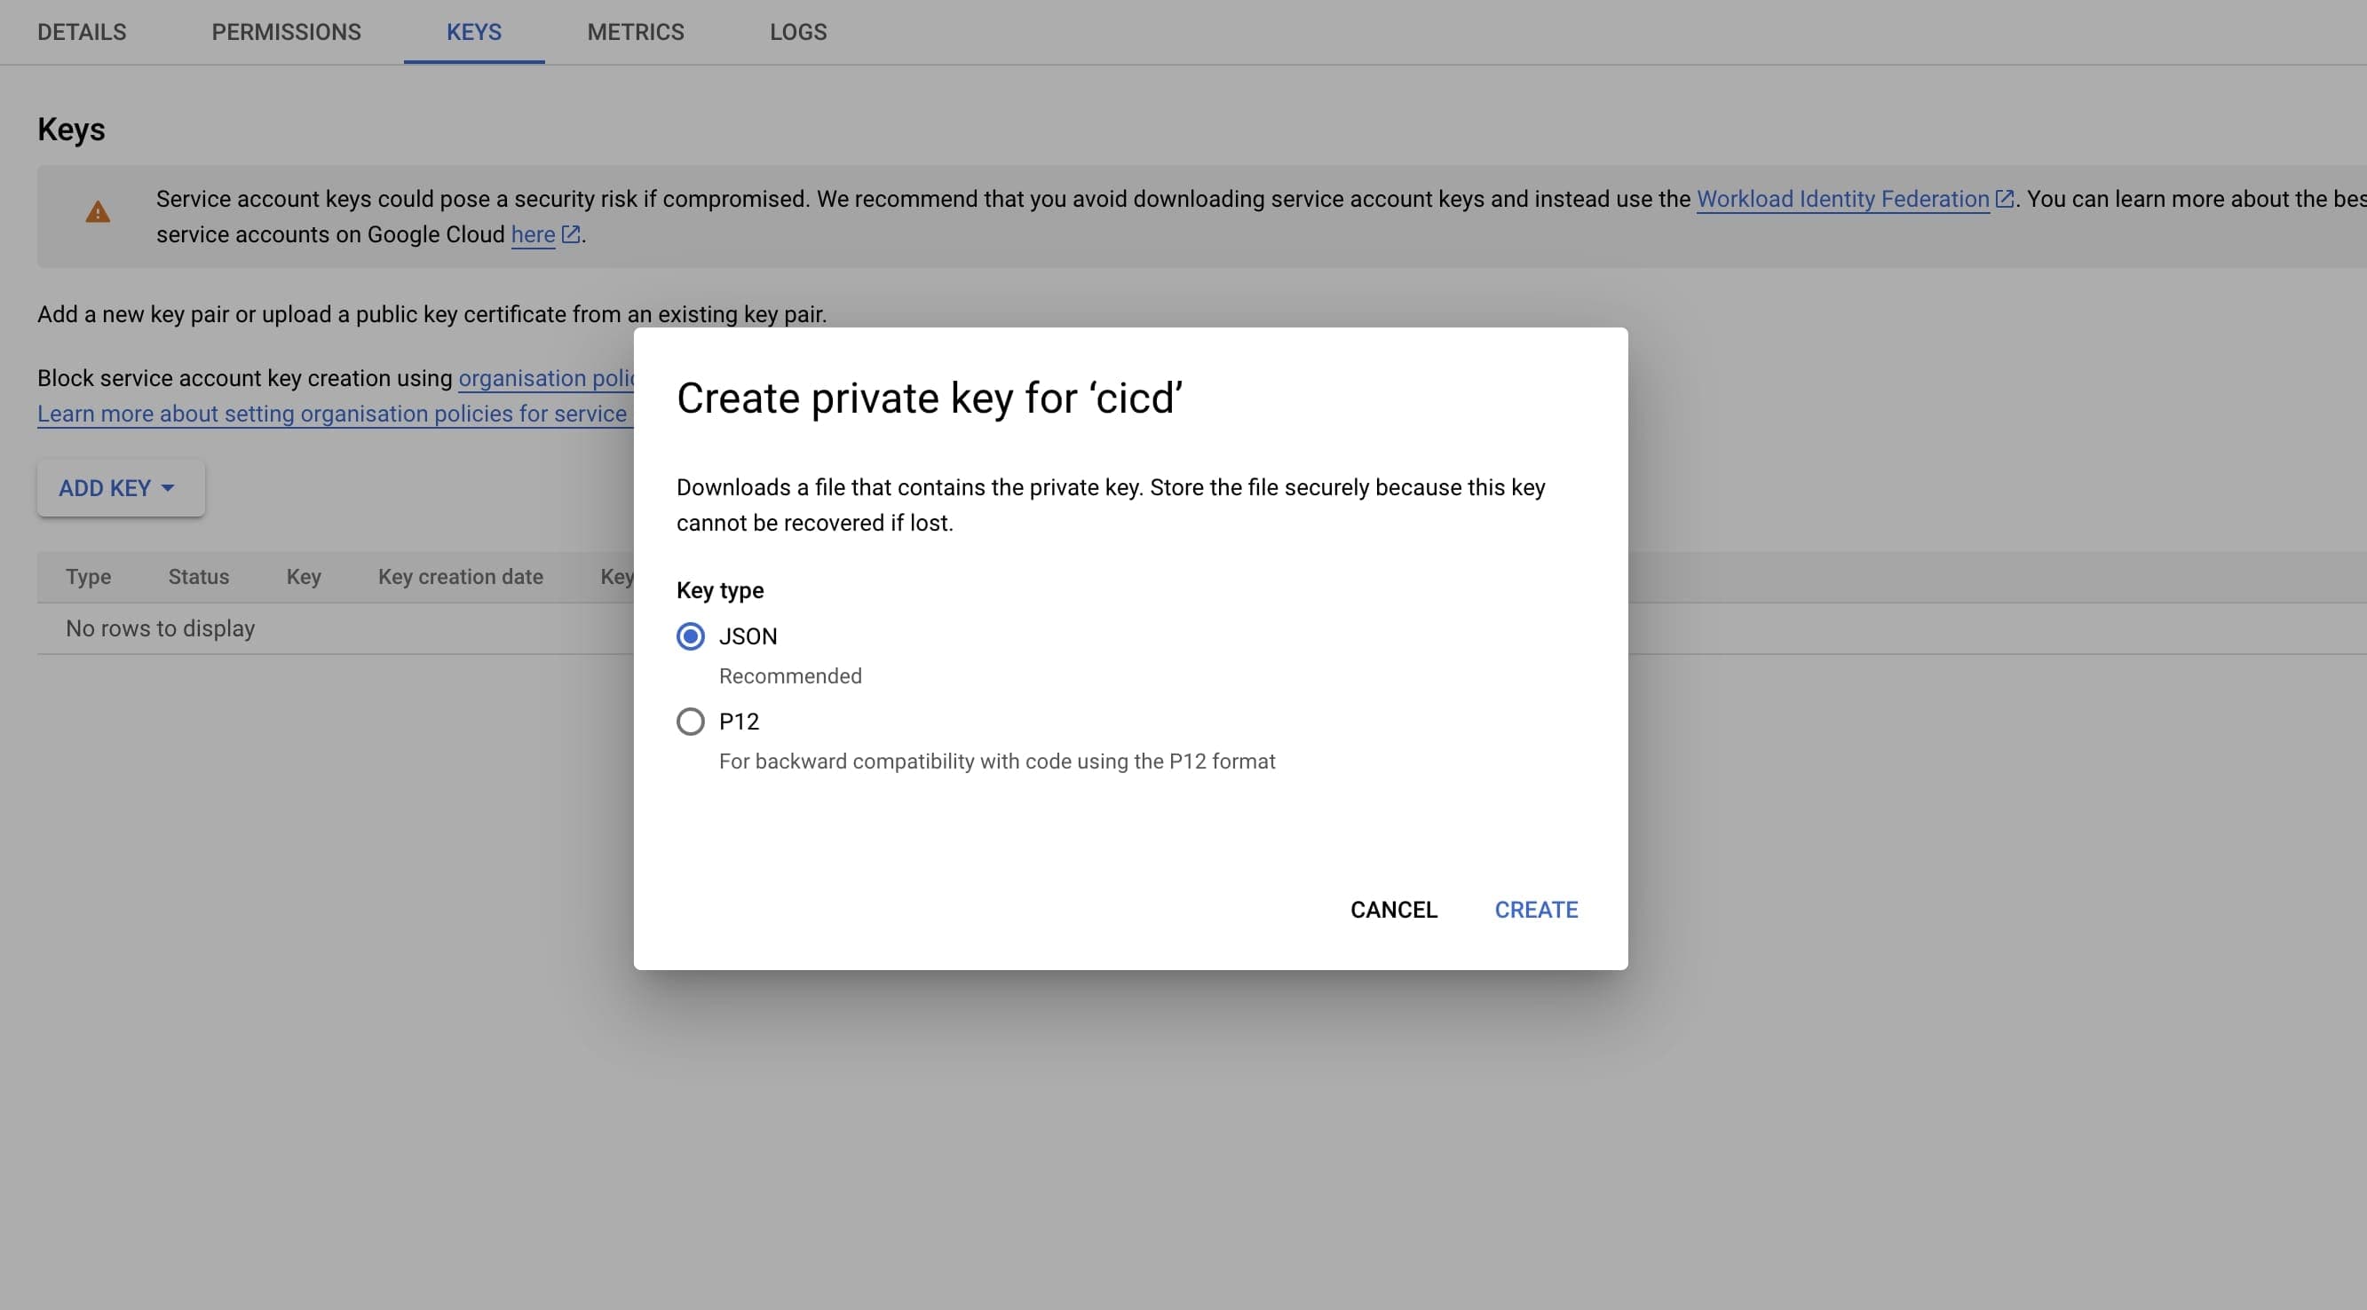Select the KEYS tab

coord(473,32)
